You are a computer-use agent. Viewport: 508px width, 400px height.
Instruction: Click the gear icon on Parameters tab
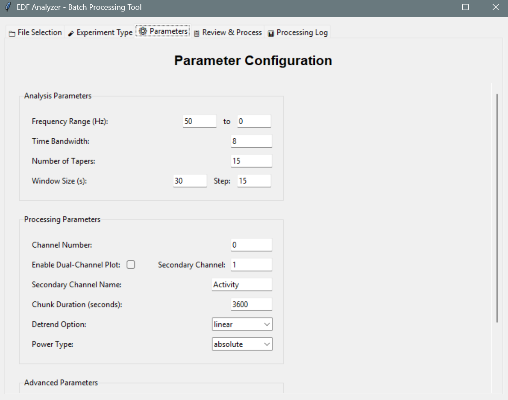(x=143, y=31)
